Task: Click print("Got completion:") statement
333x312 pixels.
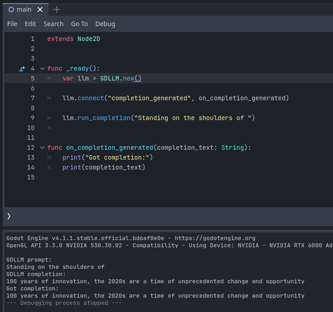Action: tap(108, 158)
